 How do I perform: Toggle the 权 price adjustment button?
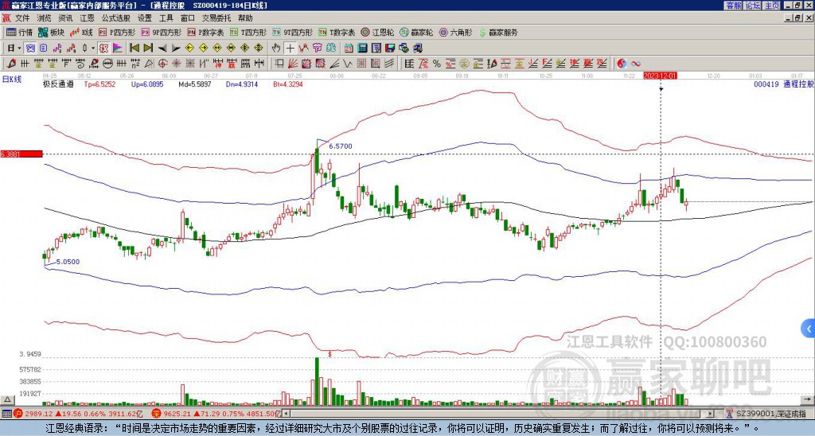point(103,49)
